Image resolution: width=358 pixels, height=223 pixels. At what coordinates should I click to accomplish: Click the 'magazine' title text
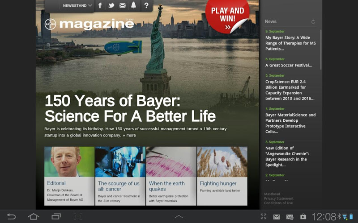coord(97,24)
